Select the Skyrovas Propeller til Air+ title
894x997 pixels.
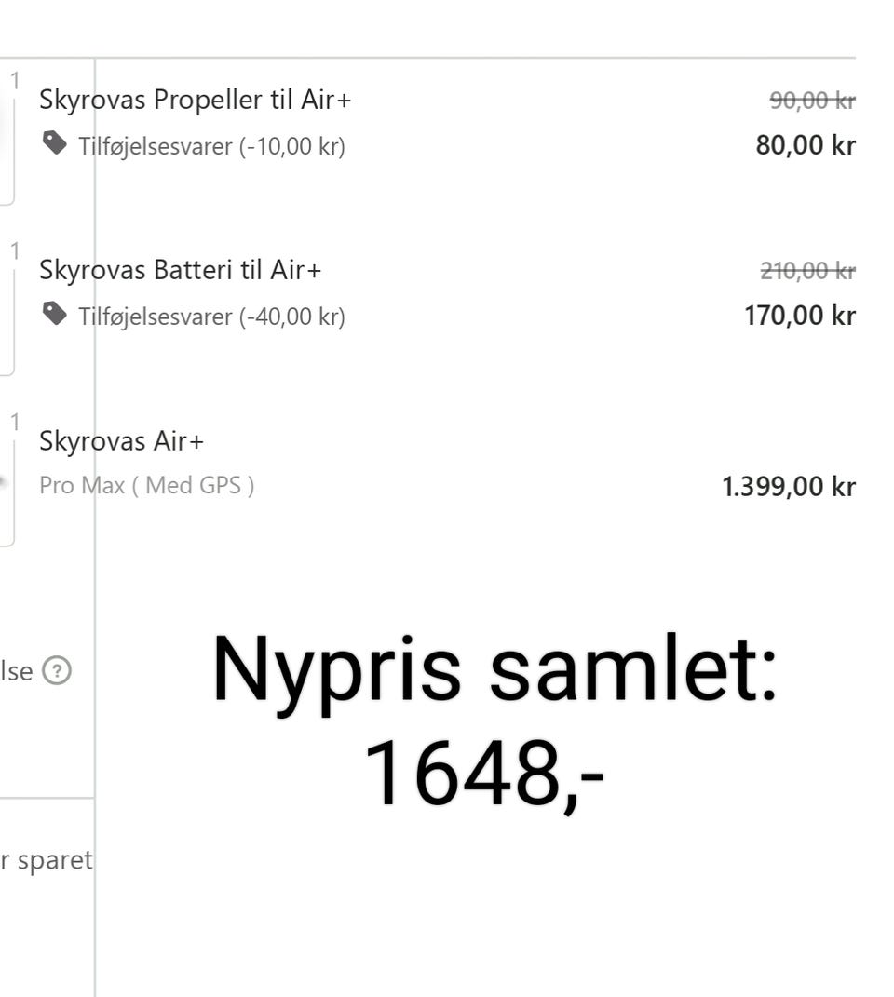196,100
